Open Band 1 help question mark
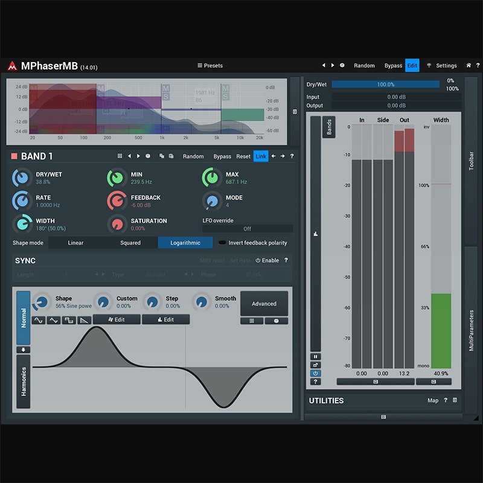 click(x=292, y=156)
